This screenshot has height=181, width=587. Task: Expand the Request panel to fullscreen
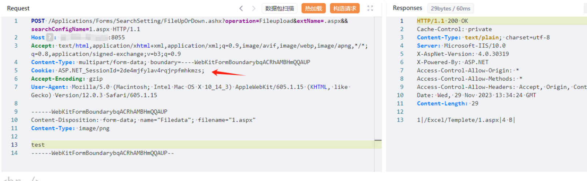pyautogui.click(x=370, y=8)
